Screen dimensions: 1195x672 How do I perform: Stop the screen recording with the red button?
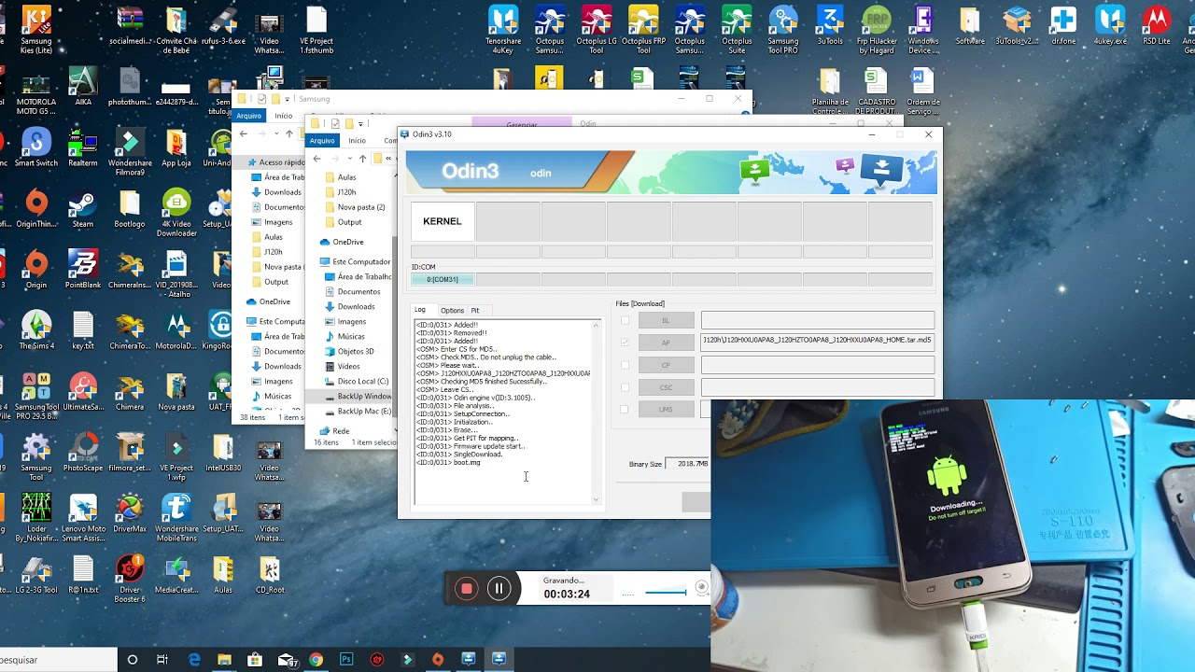click(x=467, y=588)
